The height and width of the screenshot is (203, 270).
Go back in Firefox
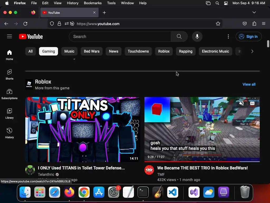click(6, 24)
